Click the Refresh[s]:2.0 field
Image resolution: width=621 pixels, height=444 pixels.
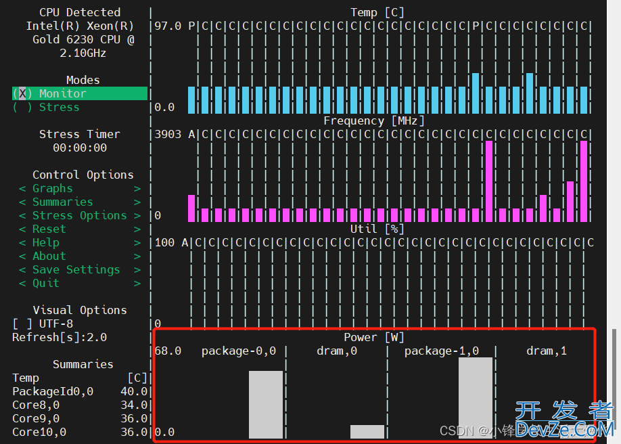(x=60, y=337)
